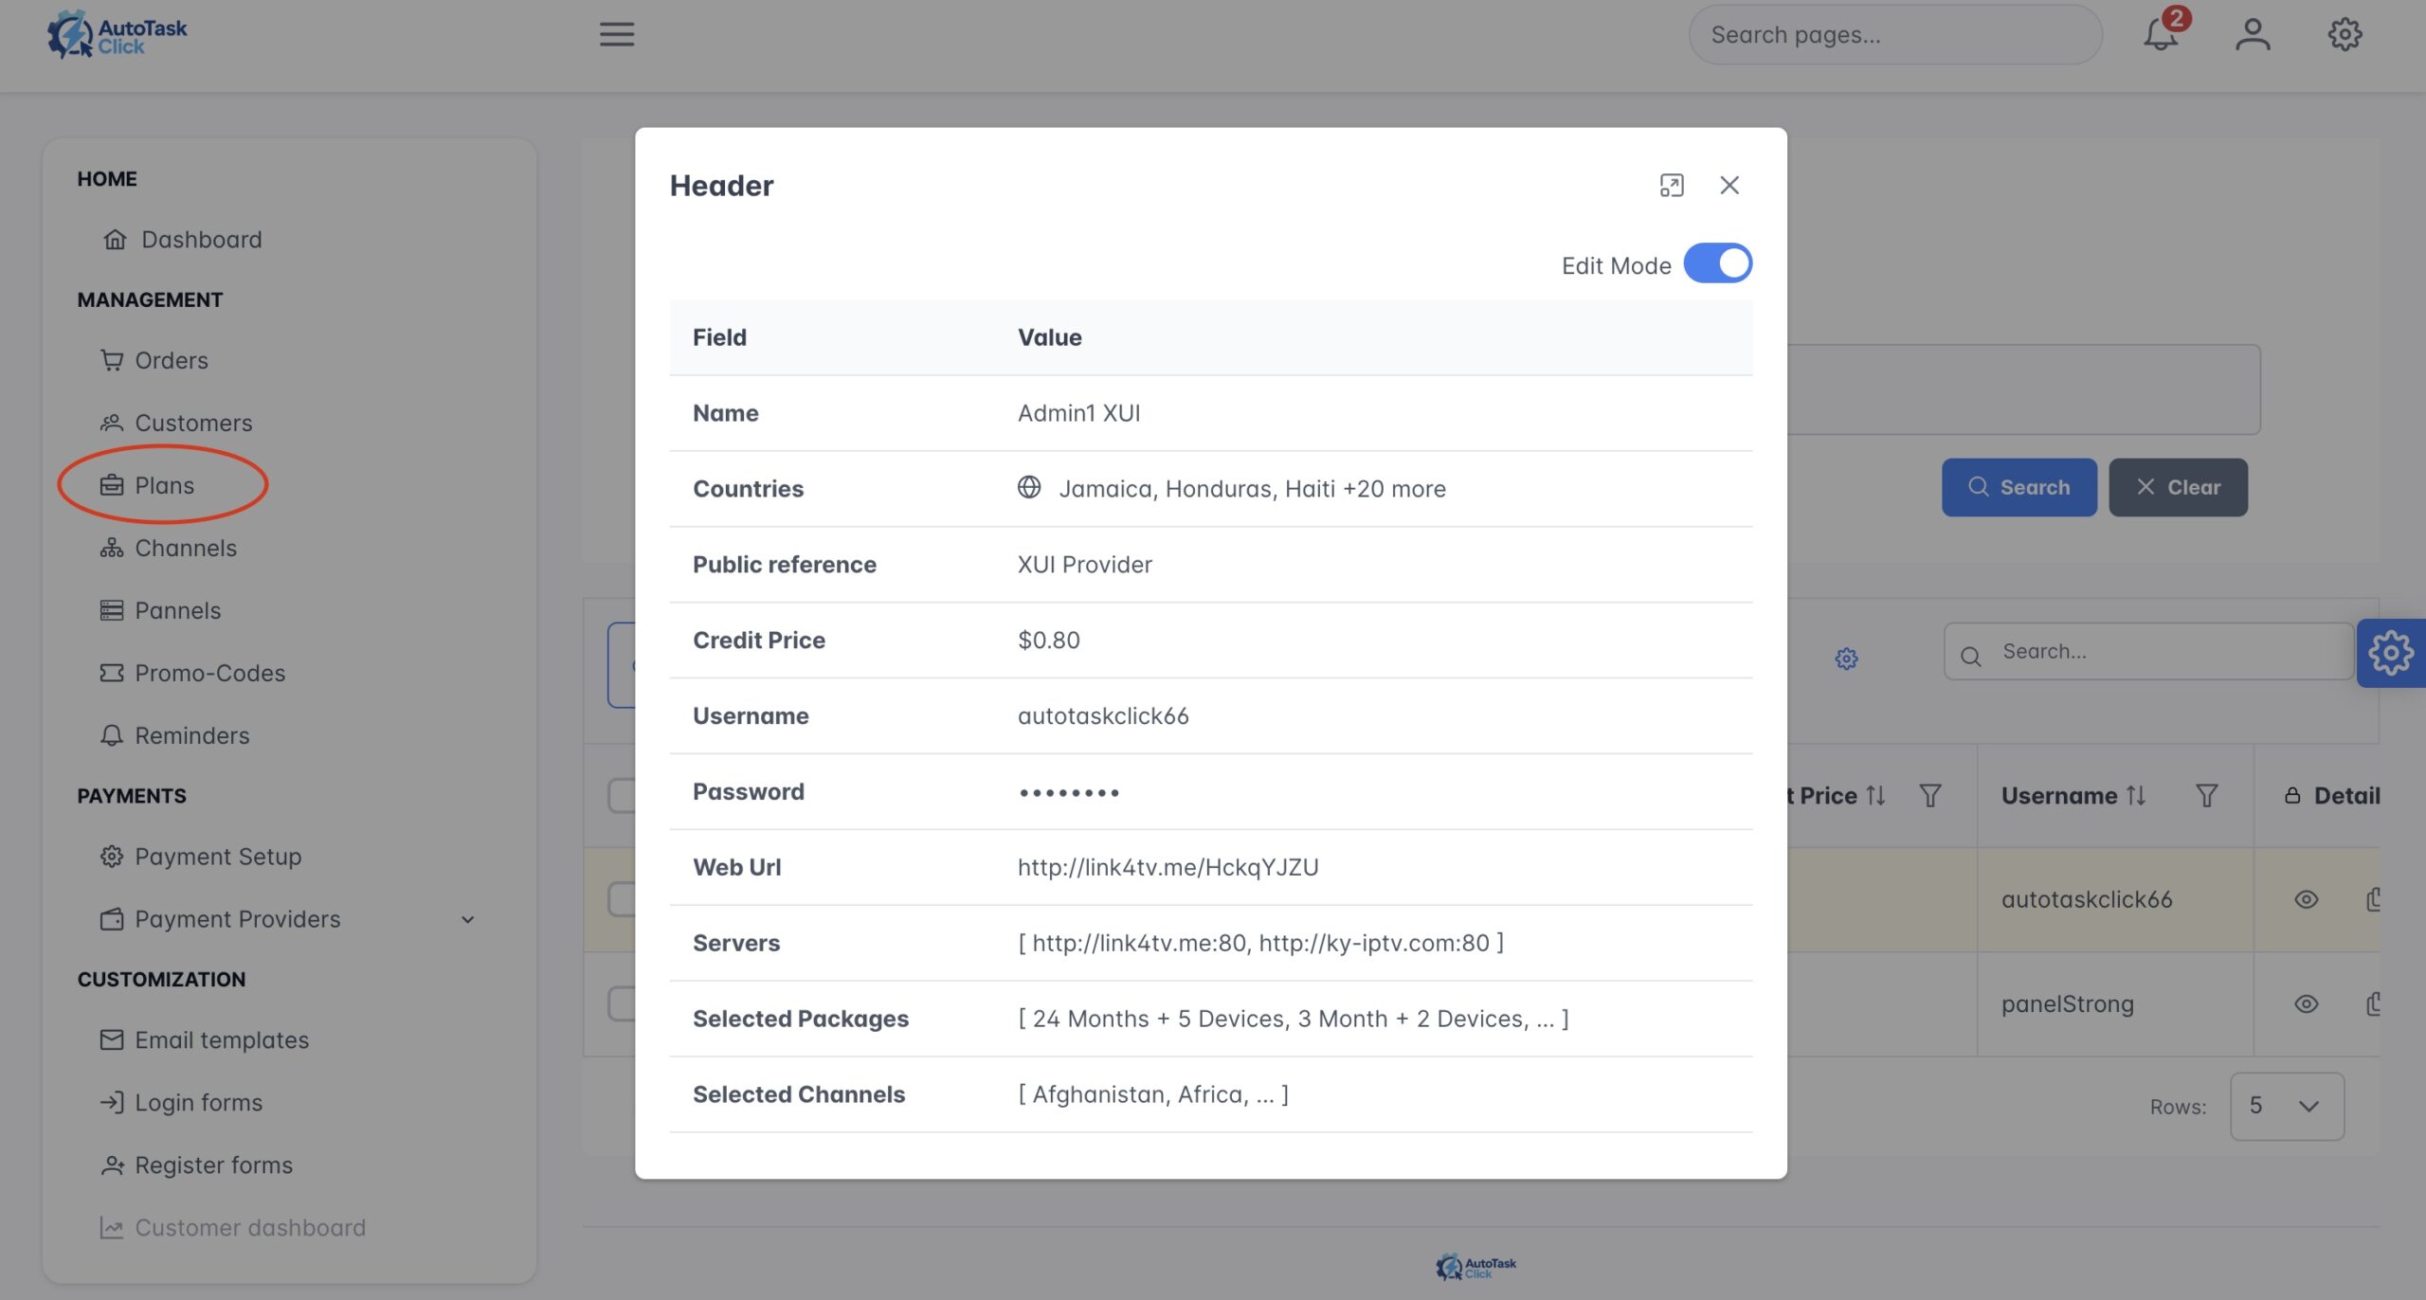Image resolution: width=2426 pixels, height=1300 pixels.
Task: Open Plans in sidebar
Action: pyautogui.click(x=148, y=486)
